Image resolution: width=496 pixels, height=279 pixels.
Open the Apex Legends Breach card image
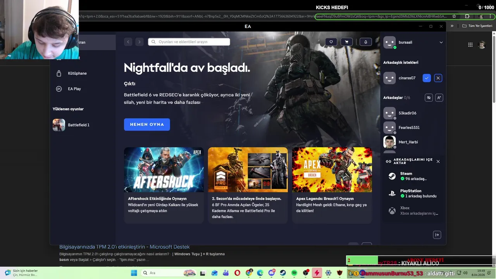[x=332, y=170]
